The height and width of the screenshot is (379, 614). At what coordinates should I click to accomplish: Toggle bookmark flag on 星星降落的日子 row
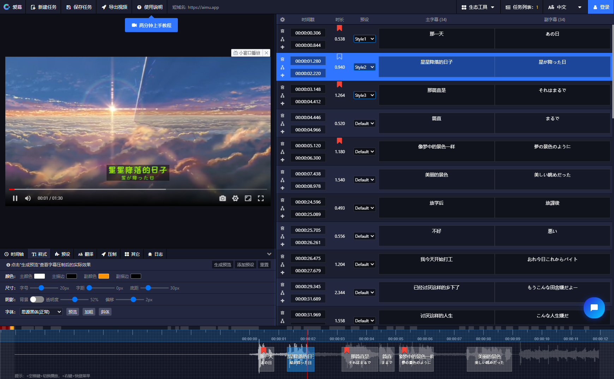(x=339, y=56)
